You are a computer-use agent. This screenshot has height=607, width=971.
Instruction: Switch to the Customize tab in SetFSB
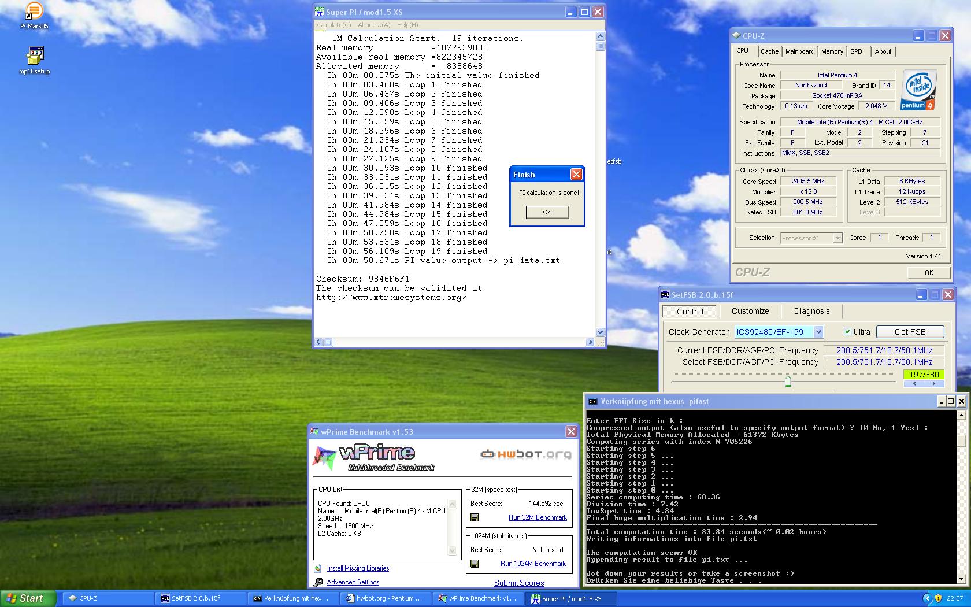pyautogui.click(x=750, y=311)
